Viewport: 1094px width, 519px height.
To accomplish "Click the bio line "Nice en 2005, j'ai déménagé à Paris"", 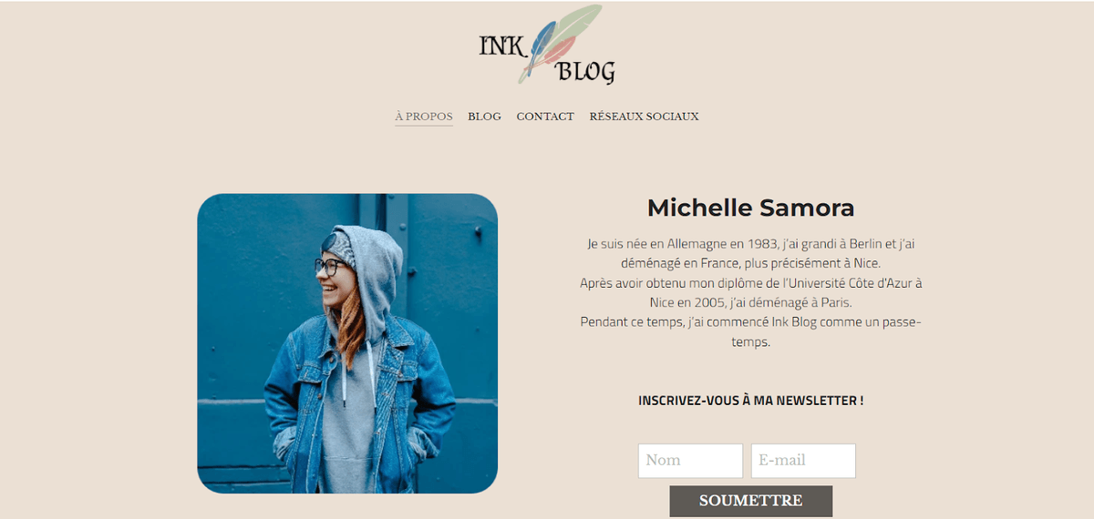I will [x=750, y=302].
